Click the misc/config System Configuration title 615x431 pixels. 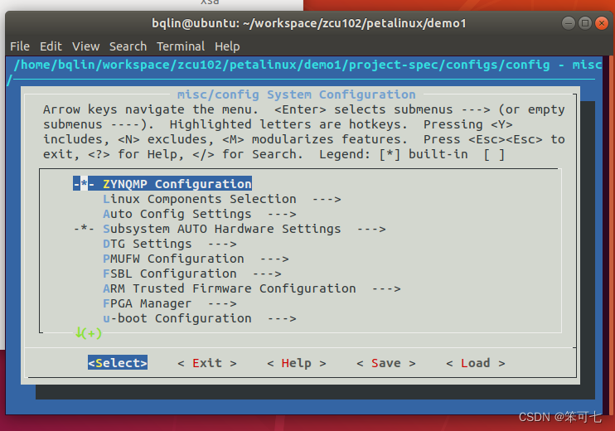coord(296,94)
